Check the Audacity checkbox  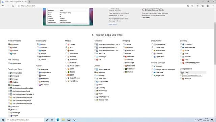(66, 63)
